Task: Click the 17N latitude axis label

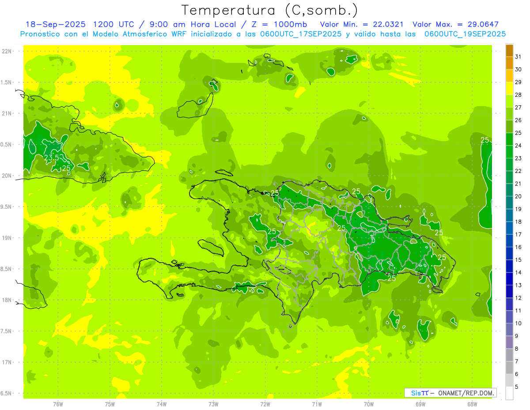Action: click(7, 362)
